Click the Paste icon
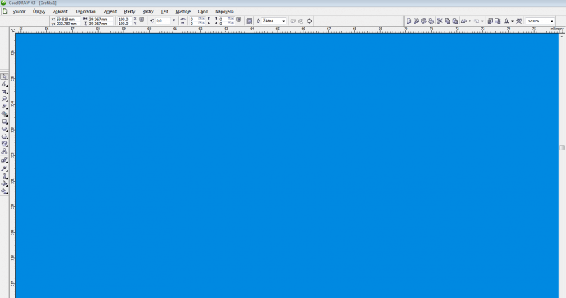This screenshot has height=298, width=566. pyautogui.click(x=455, y=21)
